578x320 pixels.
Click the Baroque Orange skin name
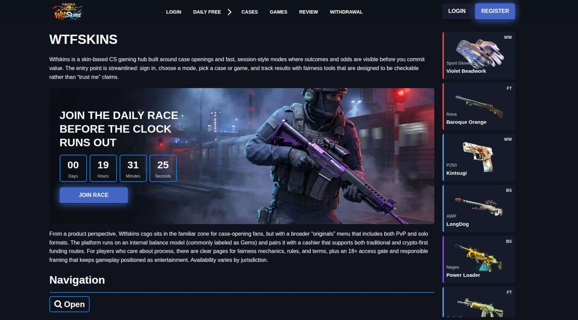click(x=466, y=122)
